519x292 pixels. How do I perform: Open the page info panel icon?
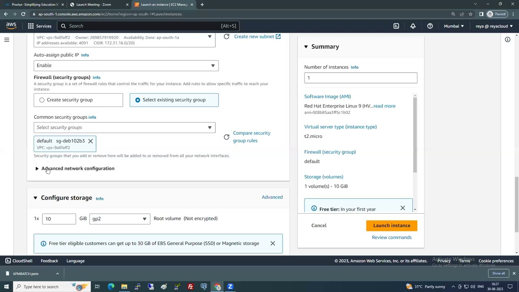pyautogui.click(x=507, y=39)
